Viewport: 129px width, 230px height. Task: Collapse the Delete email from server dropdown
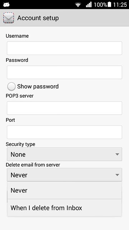(64, 175)
